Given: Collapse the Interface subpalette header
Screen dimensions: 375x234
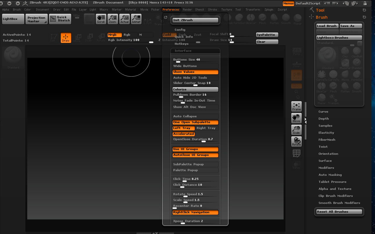Looking at the screenshot, I should tap(195, 51).
